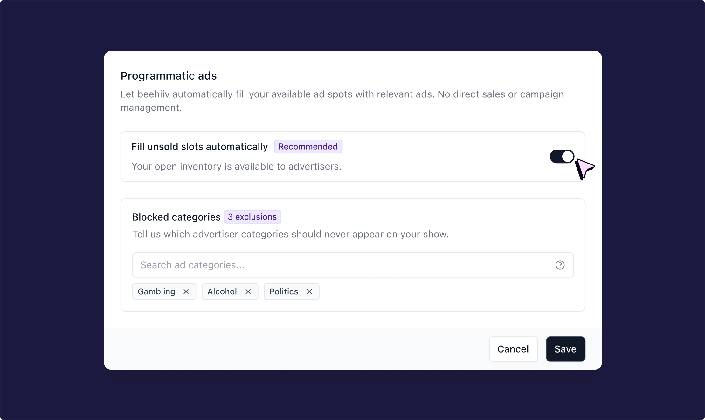The height and width of the screenshot is (420, 705).
Task: Open help icon in search field
Action: point(560,265)
